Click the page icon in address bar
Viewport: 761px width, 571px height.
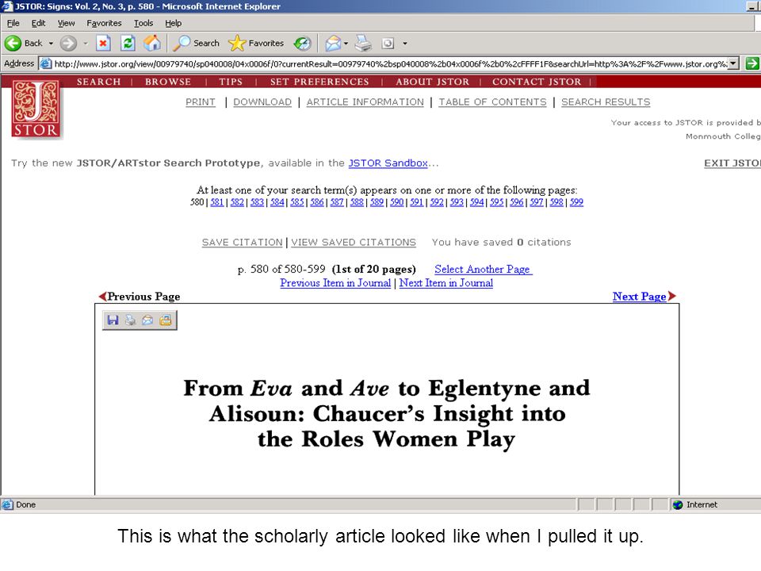tap(46, 63)
